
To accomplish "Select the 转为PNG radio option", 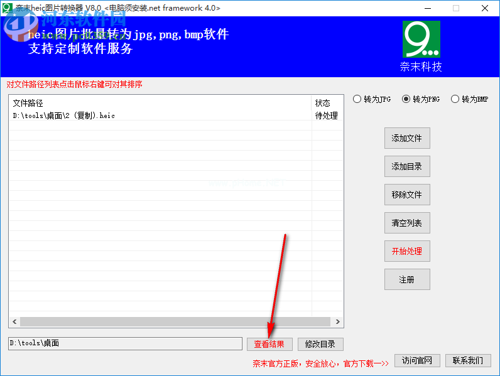I will tap(421, 99).
